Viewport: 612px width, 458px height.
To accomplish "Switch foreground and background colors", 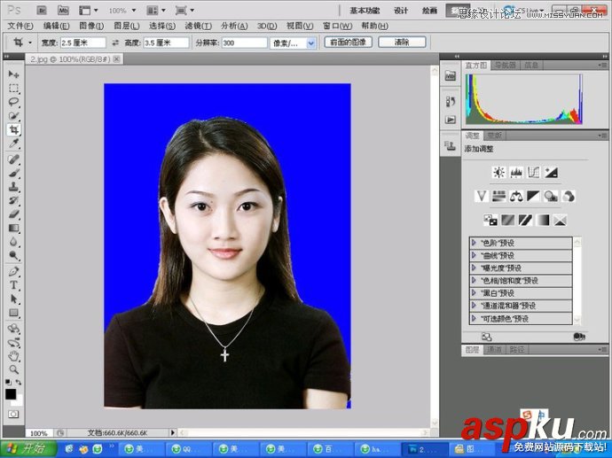I will (19, 383).
